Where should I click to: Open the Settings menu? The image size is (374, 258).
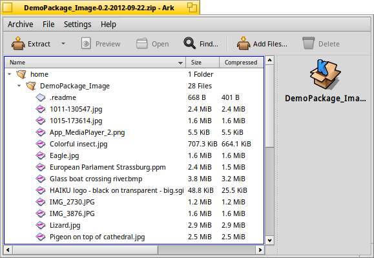tap(78, 25)
